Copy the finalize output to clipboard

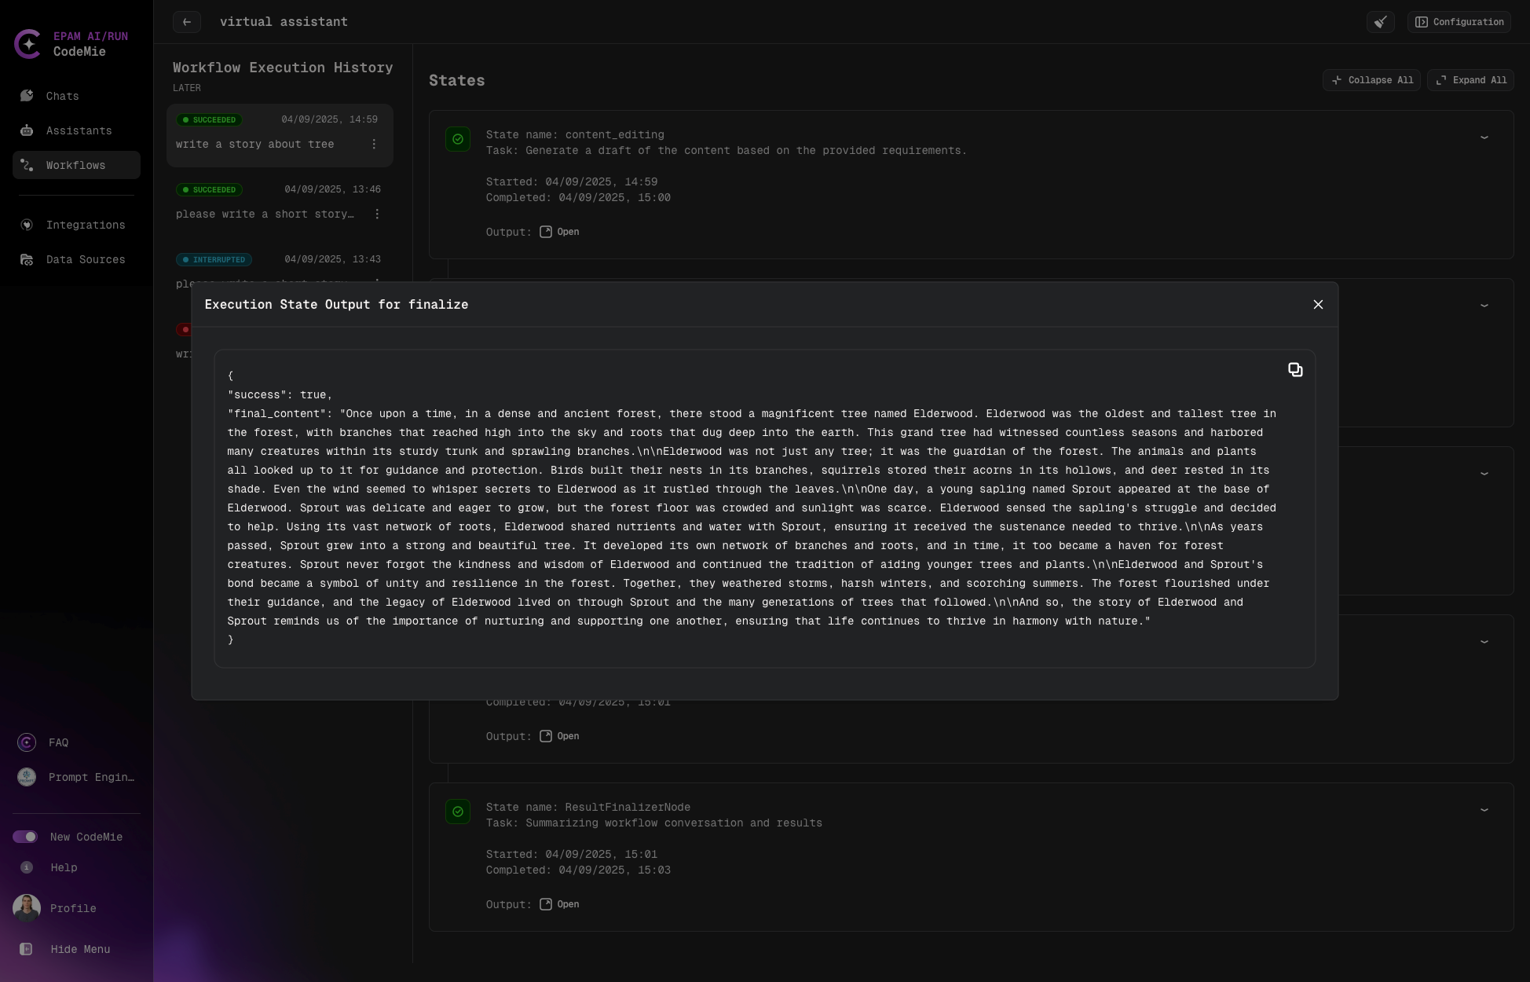(x=1295, y=370)
